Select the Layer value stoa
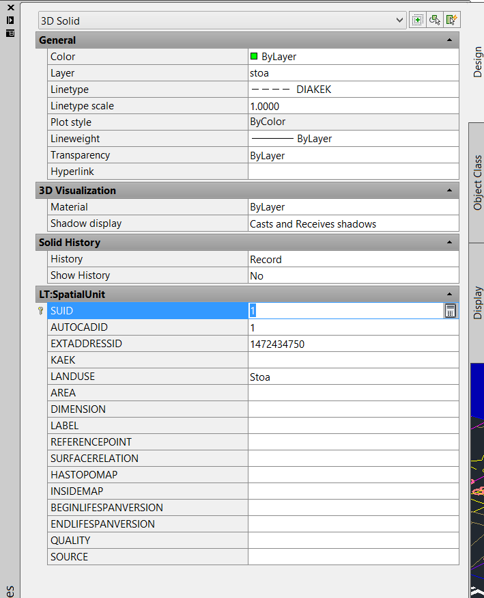The width and height of the screenshot is (484, 598). [x=354, y=73]
